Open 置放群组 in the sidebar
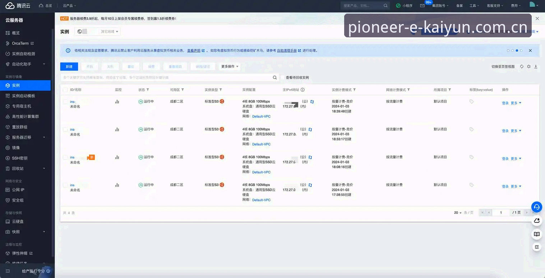 click(x=20, y=127)
